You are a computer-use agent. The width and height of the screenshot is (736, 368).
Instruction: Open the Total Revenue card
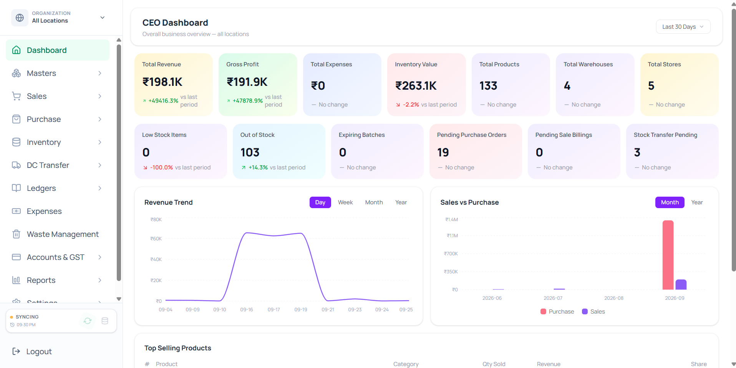point(173,85)
